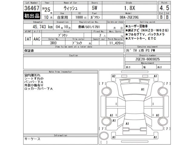Screen dimensions: 194x145
Task: Click the grade value 1.8X
Action: pos(129,8)
